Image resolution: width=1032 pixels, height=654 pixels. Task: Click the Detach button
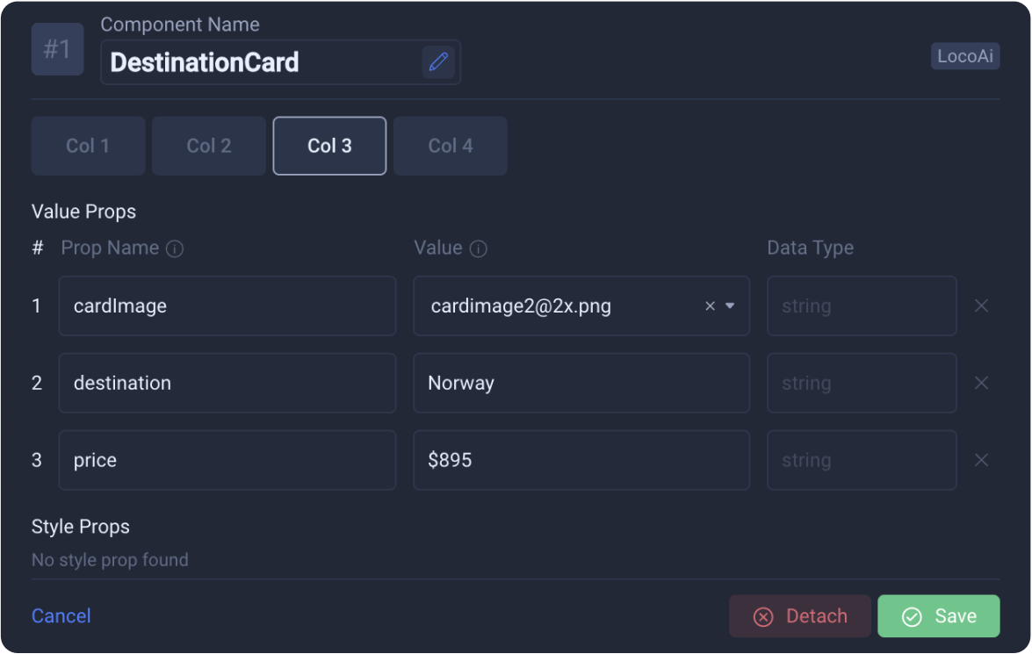pos(799,616)
